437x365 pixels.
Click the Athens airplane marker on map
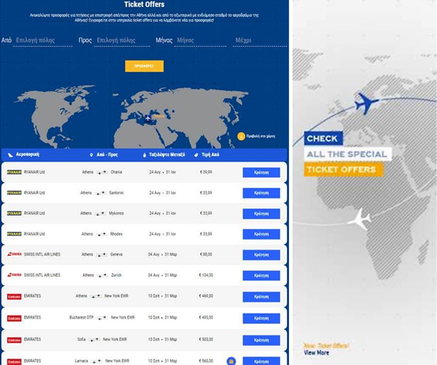148,118
